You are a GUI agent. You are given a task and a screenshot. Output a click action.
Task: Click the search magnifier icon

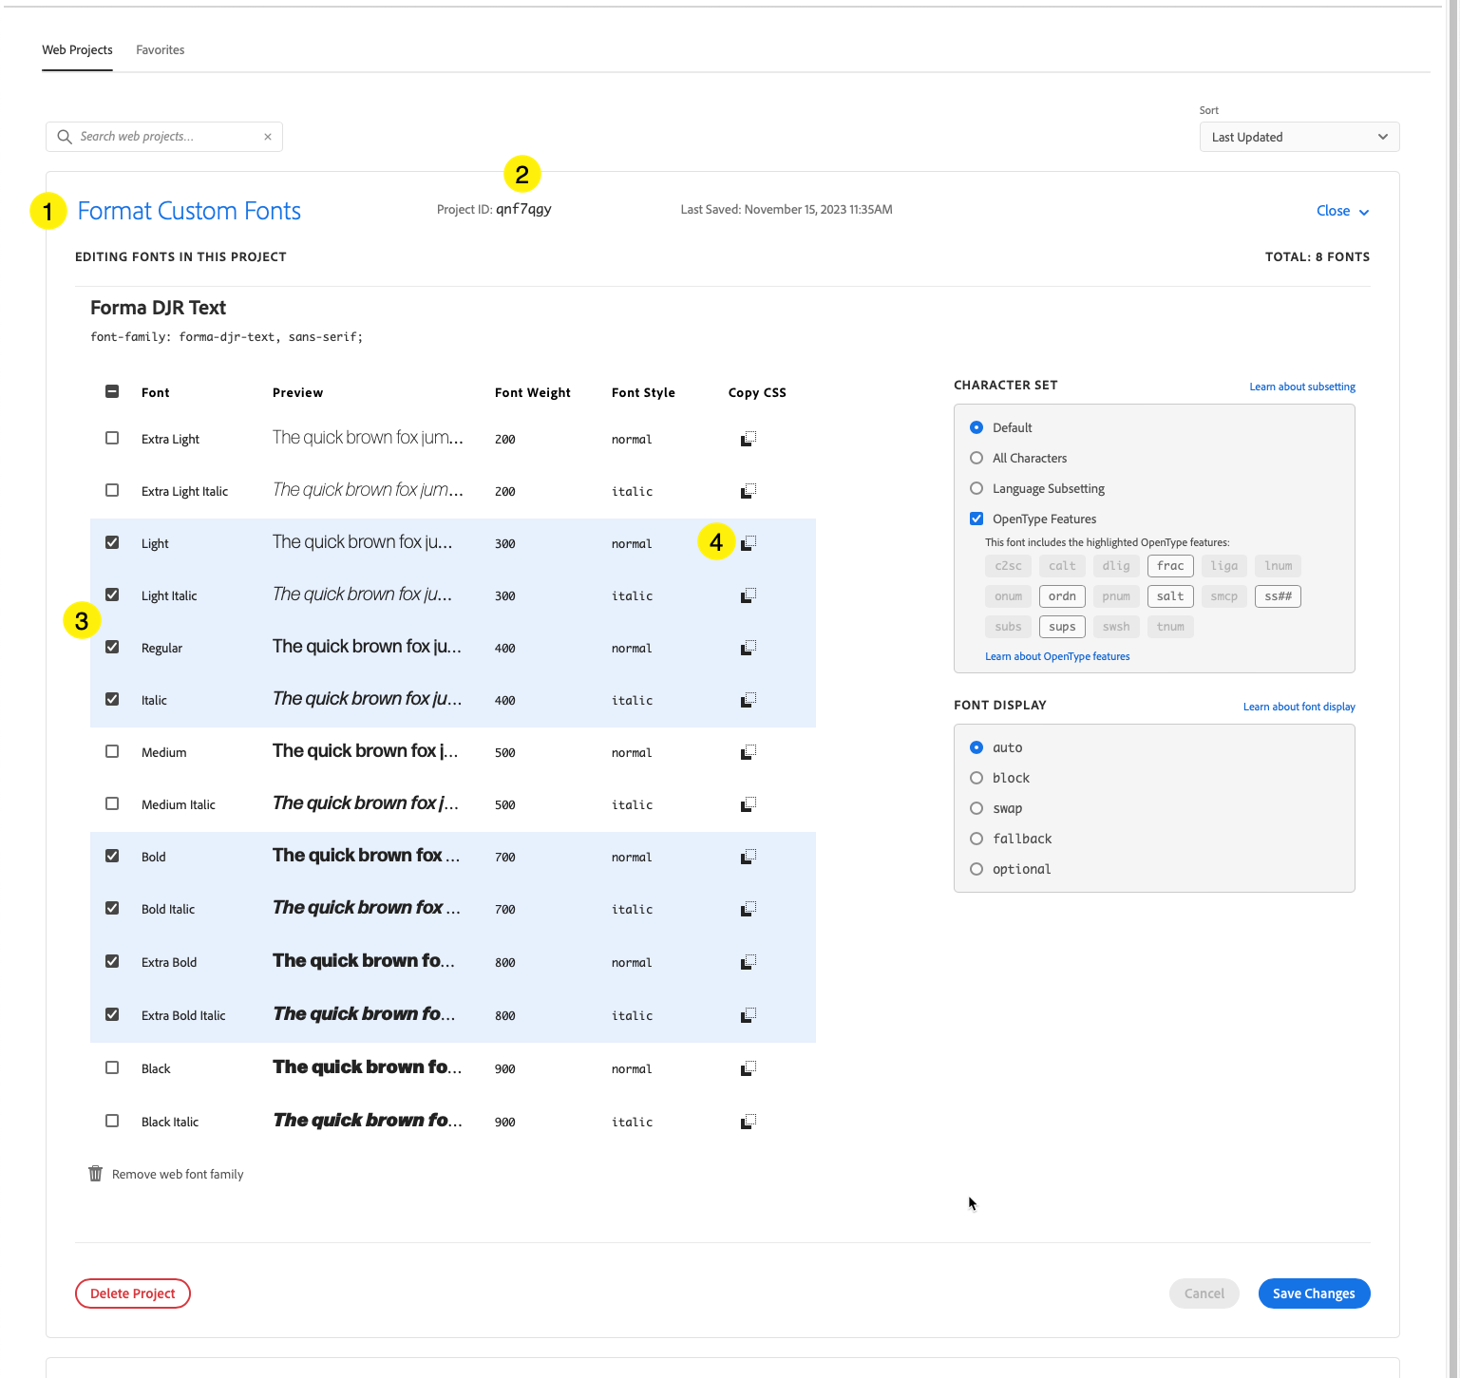[x=65, y=137]
